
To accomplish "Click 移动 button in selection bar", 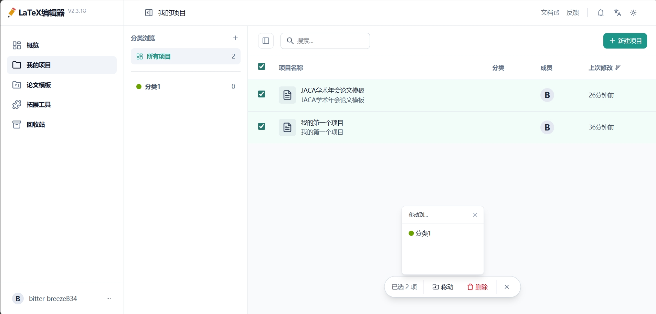I will [443, 287].
